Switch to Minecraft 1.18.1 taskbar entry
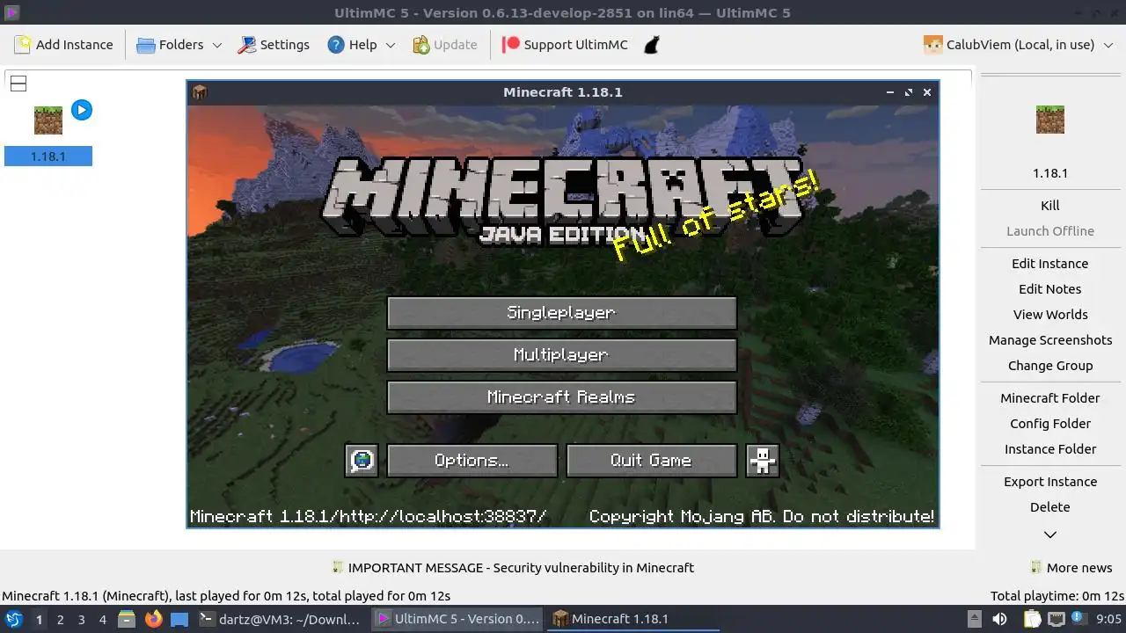Image resolution: width=1126 pixels, height=633 pixels. (633, 619)
